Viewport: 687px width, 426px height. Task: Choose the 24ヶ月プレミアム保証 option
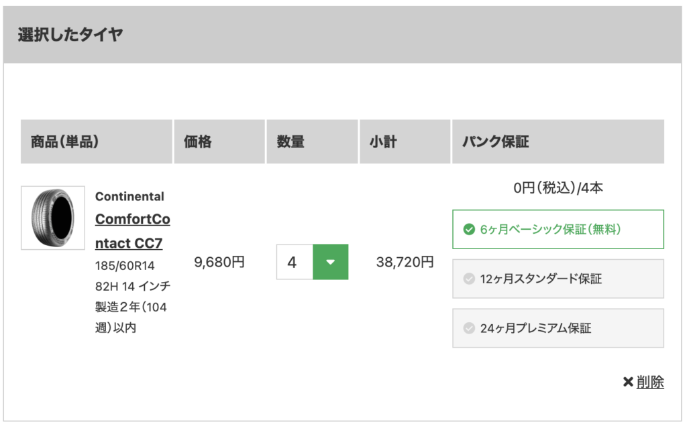point(558,328)
